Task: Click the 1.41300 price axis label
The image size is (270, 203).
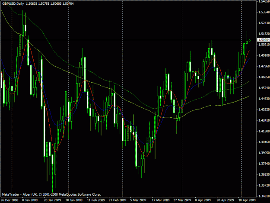Action: coord(264,131)
